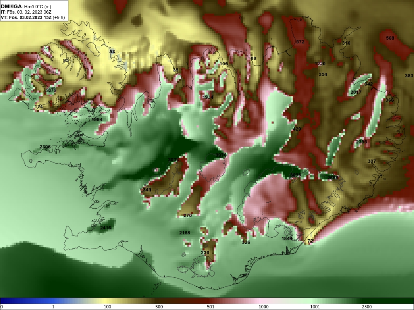Click the 572 value on the map
The image size is (414, 310).
pyautogui.click(x=300, y=42)
